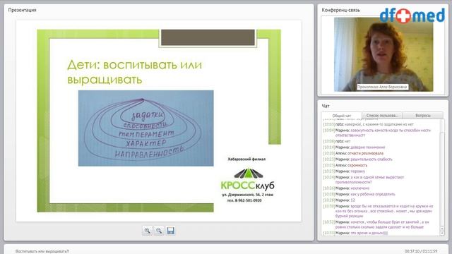This screenshot has width=452, height=254.
Task: Click the Конференц-связь panel title
Action: coord(340,10)
